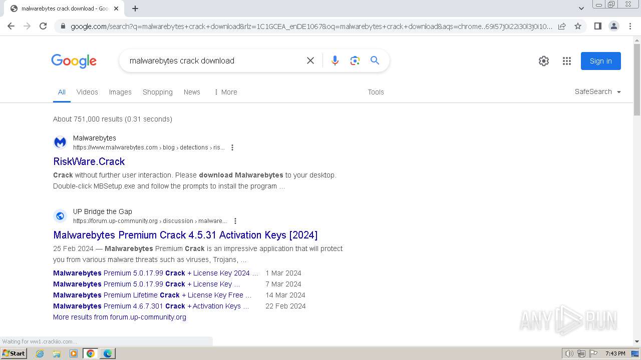This screenshot has height=360, width=641.
Task: Open Malwarebytes Premium 4.6.7.301 Crack sitelink
Action: [x=151, y=306]
